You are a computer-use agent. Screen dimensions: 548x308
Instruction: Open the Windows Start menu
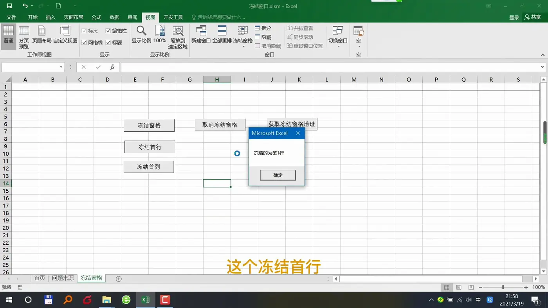pos(9,300)
